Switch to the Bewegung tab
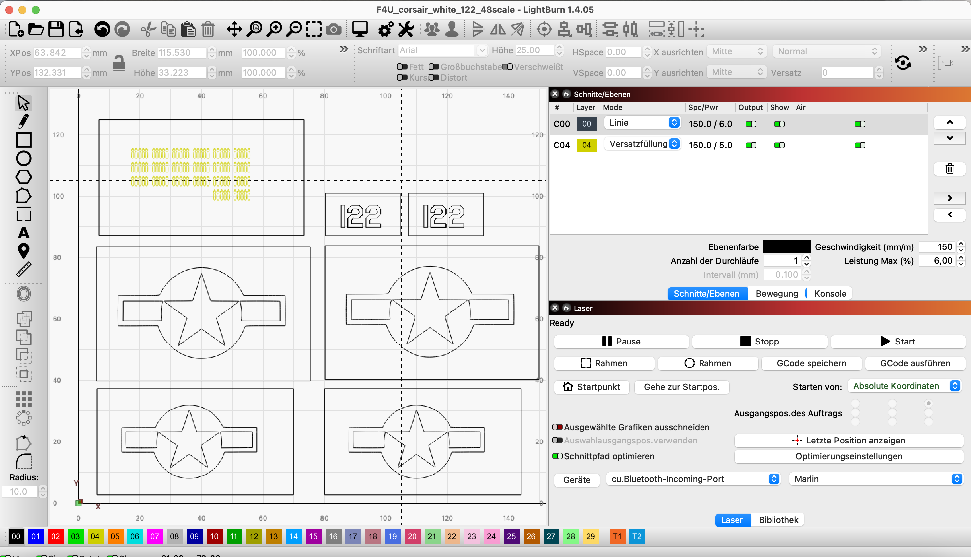Image resolution: width=971 pixels, height=557 pixels. (776, 293)
